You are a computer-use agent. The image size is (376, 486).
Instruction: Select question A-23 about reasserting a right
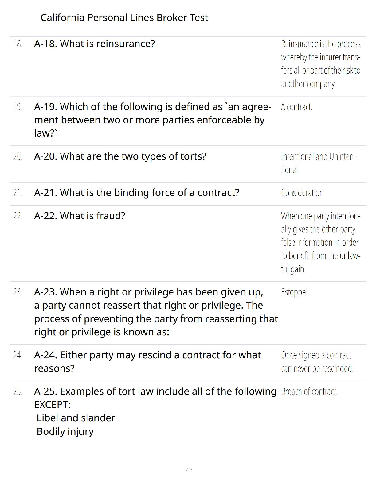coord(156,312)
